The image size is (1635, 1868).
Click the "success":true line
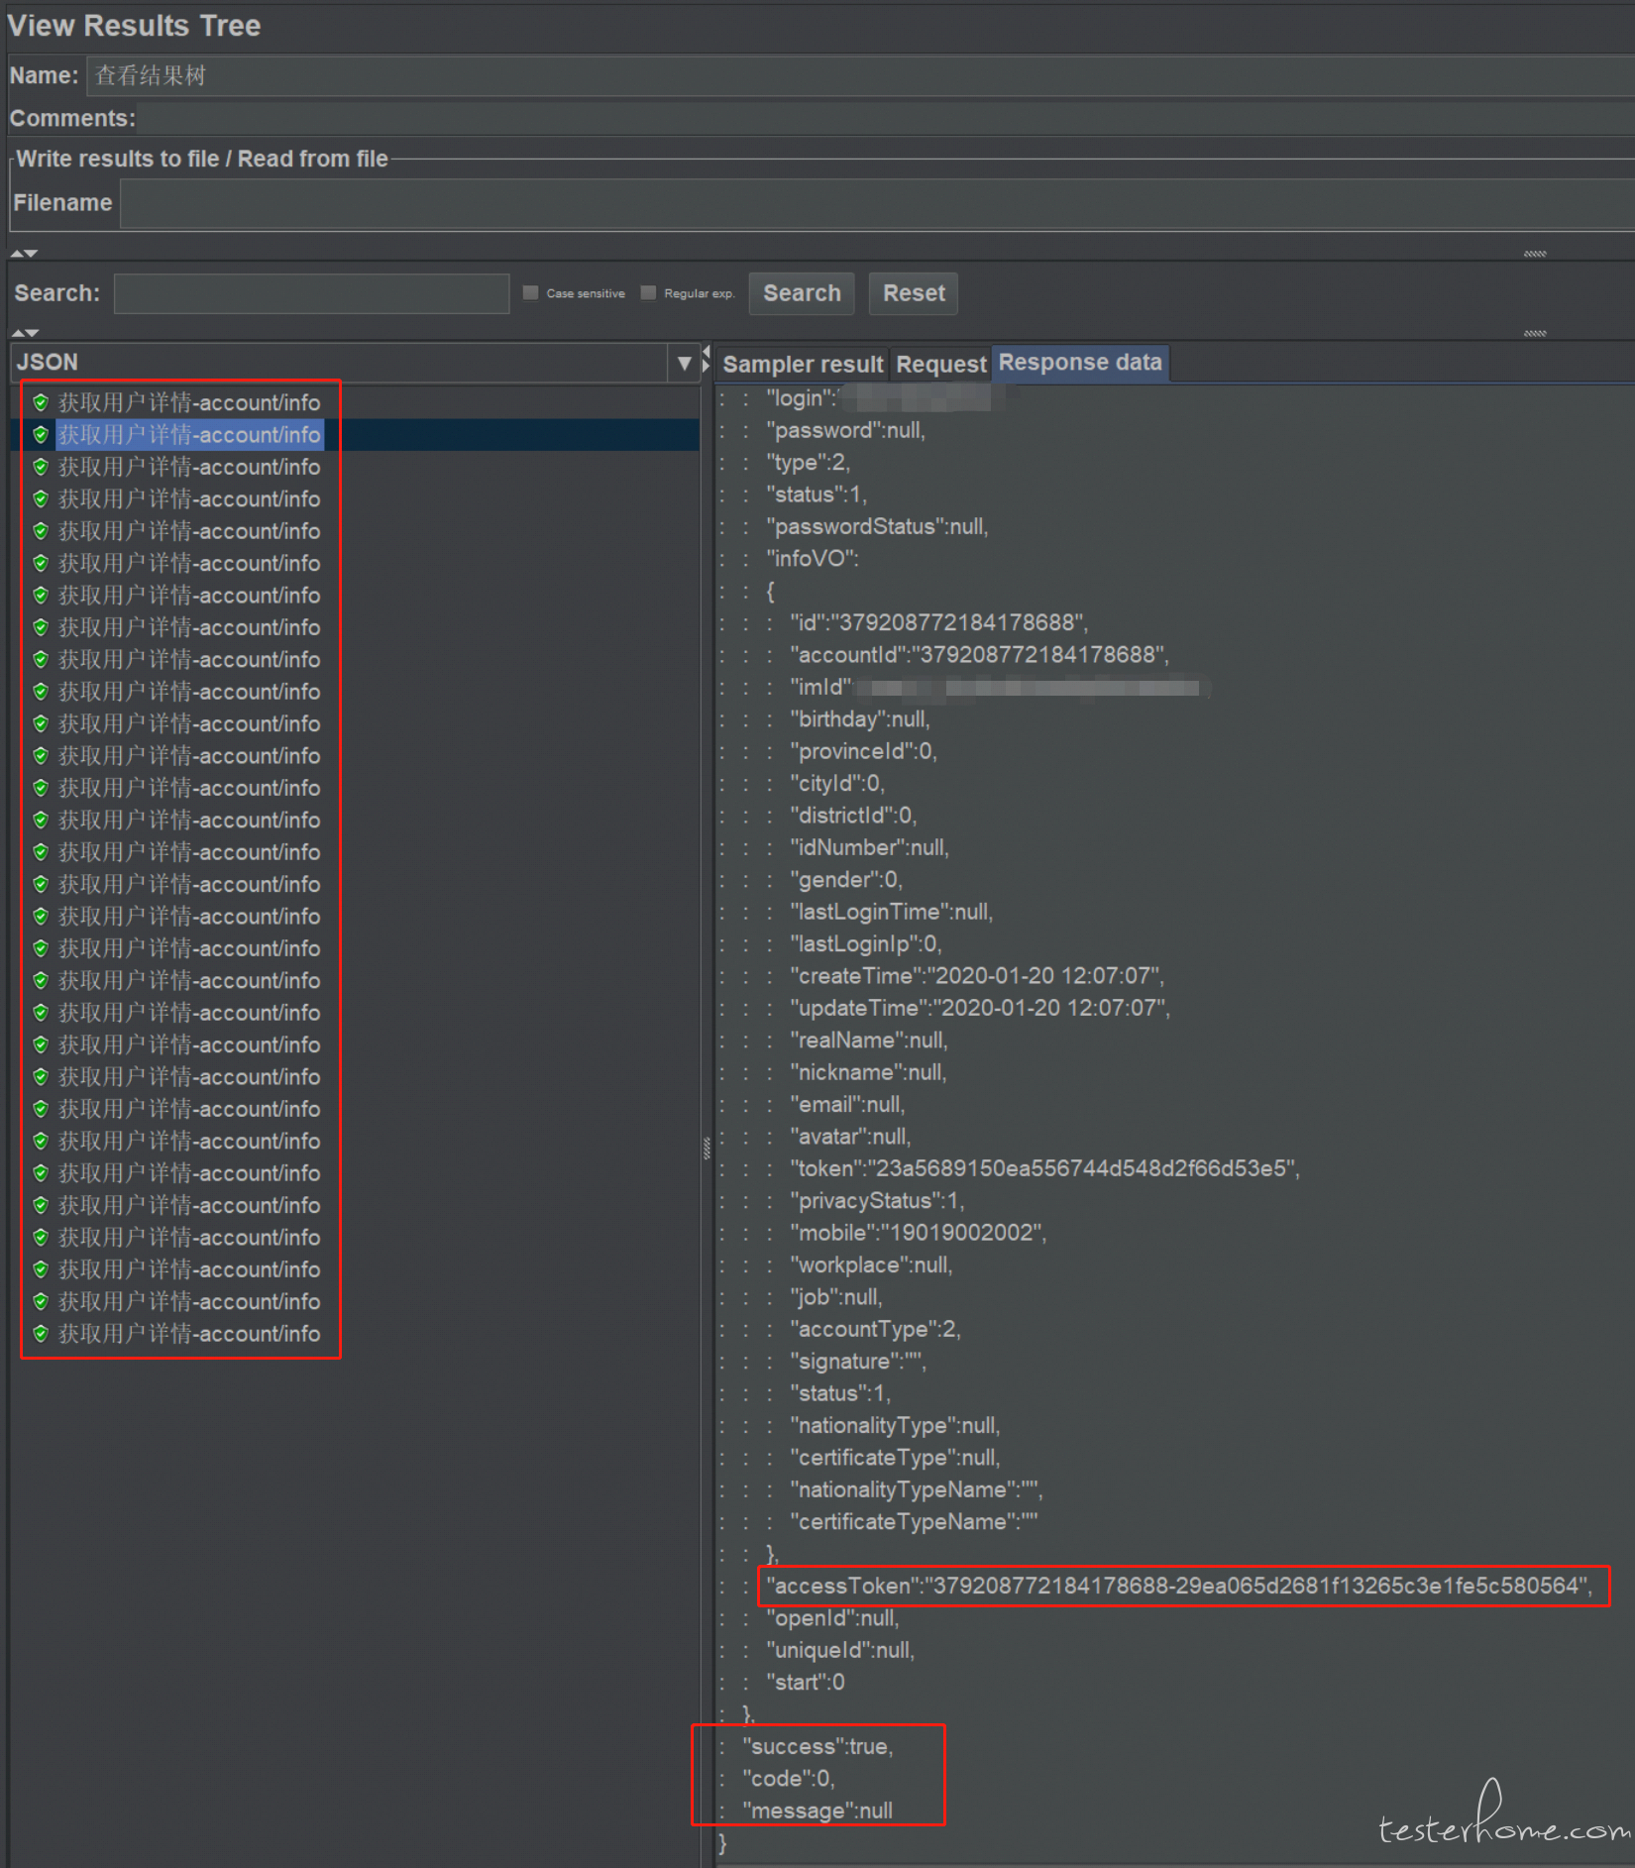(x=817, y=1746)
